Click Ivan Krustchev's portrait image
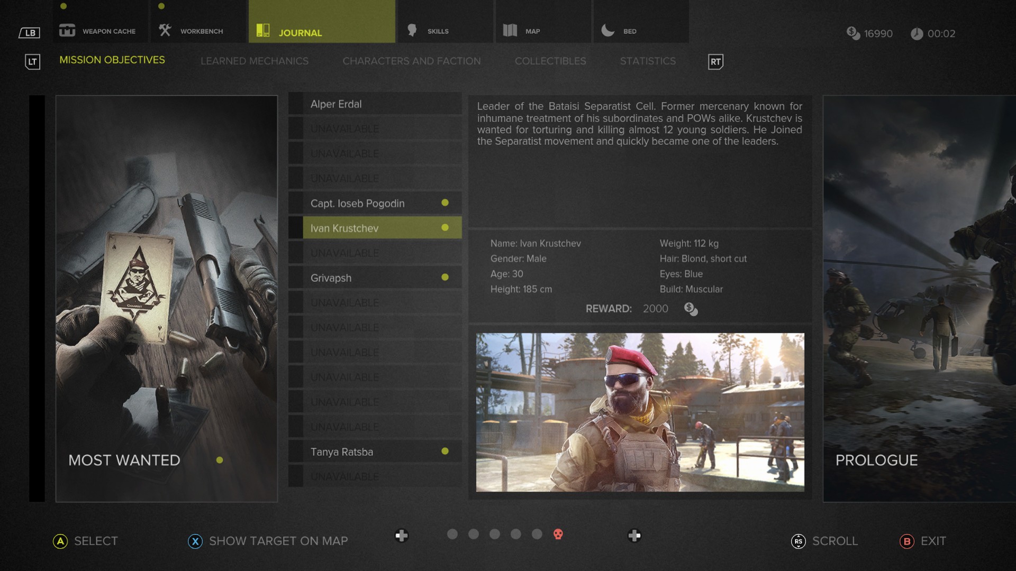The height and width of the screenshot is (571, 1016). (640, 412)
